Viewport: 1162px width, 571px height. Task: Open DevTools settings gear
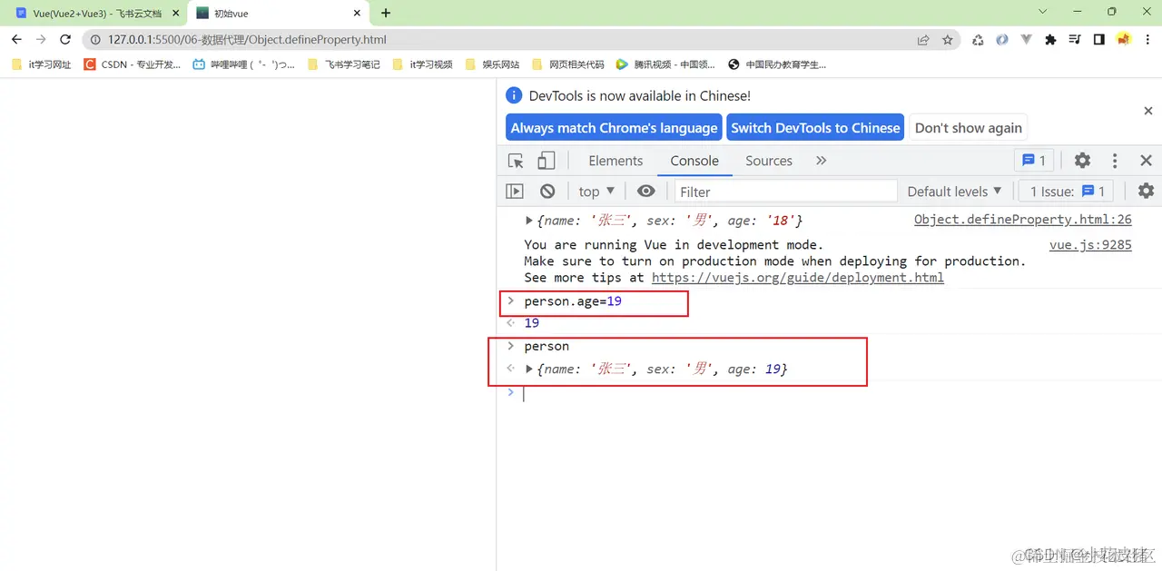(x=1082, y=161)
